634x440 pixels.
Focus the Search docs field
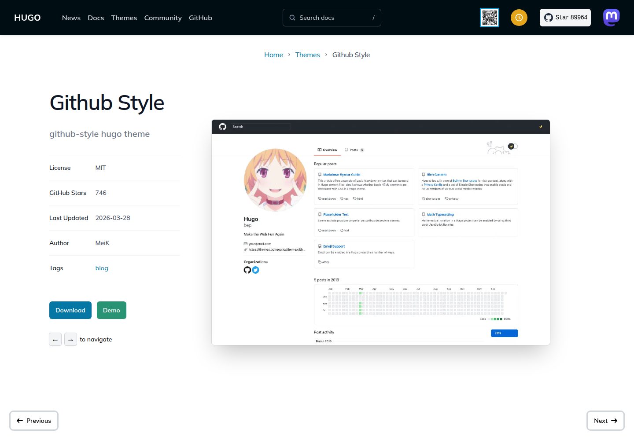pos(332,18)
